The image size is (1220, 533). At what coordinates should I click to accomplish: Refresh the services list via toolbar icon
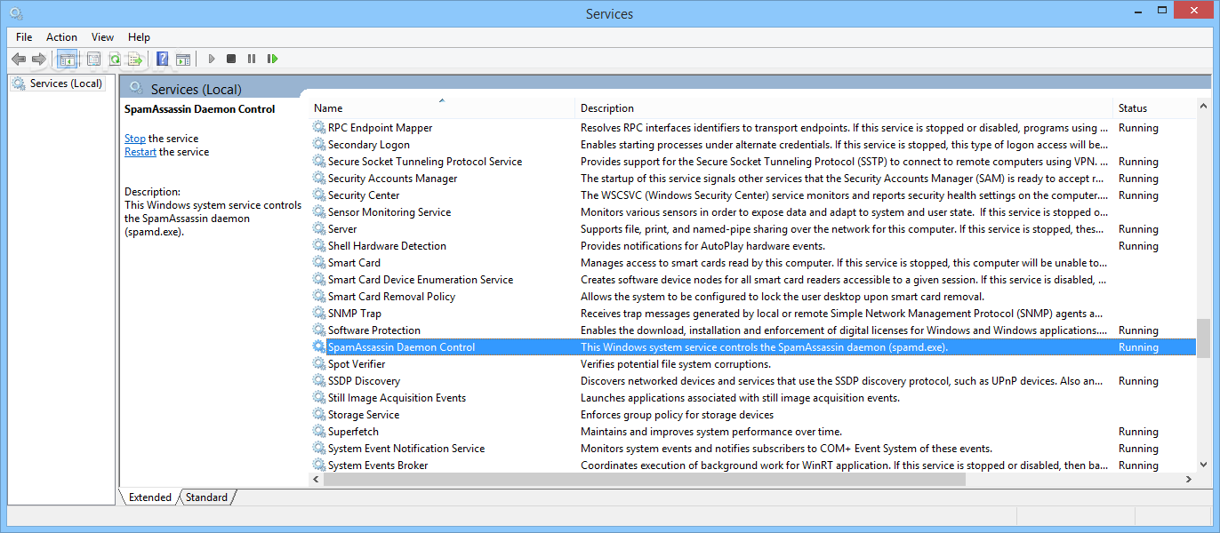click(114, 60)
